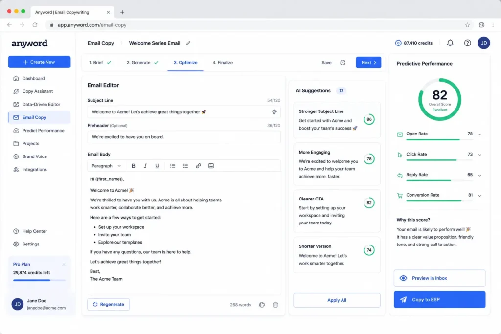The image size is (501, 334).
Task: Open the browser extensions icon
Action: [481, 25]
